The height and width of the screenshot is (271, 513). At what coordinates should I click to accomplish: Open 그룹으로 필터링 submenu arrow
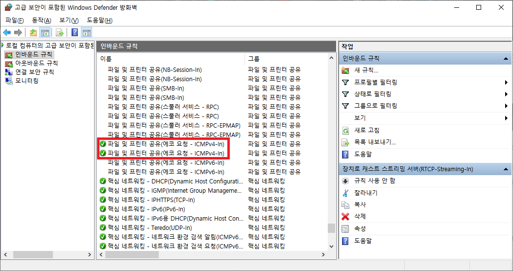click(506, 106)
